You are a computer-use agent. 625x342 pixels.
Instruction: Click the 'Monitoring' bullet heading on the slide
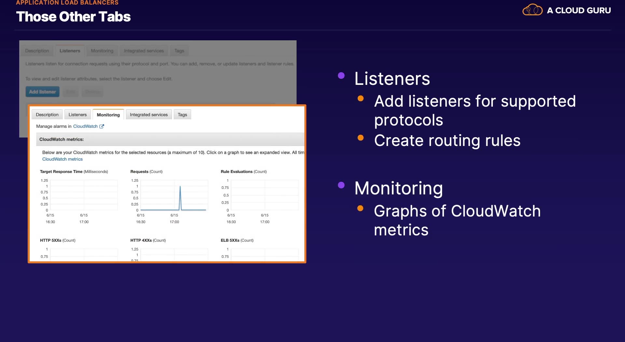pyautogui.click(x=398, y=189)
